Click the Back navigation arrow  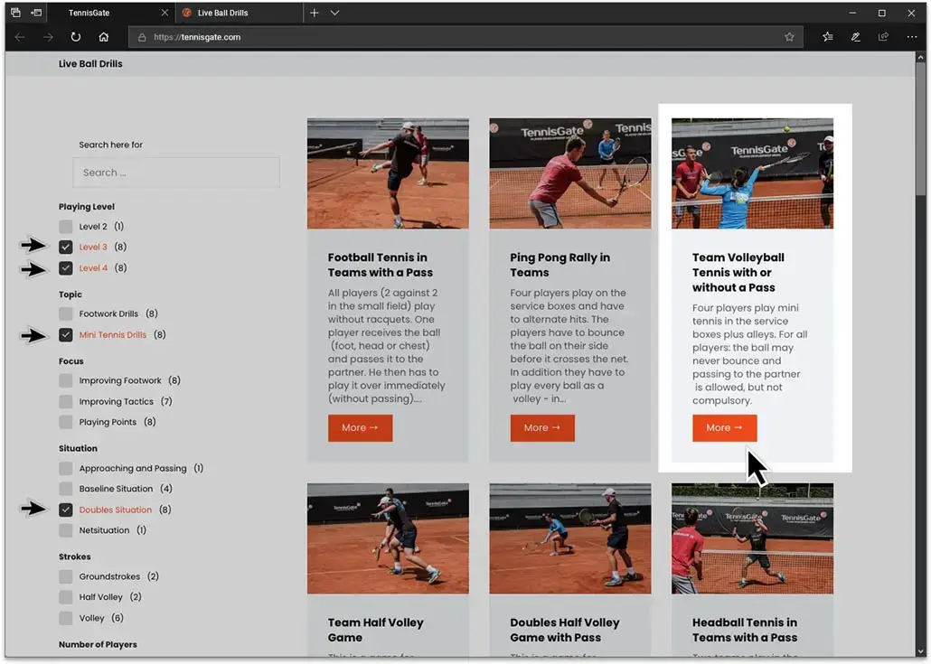click(x=19, y=37)
